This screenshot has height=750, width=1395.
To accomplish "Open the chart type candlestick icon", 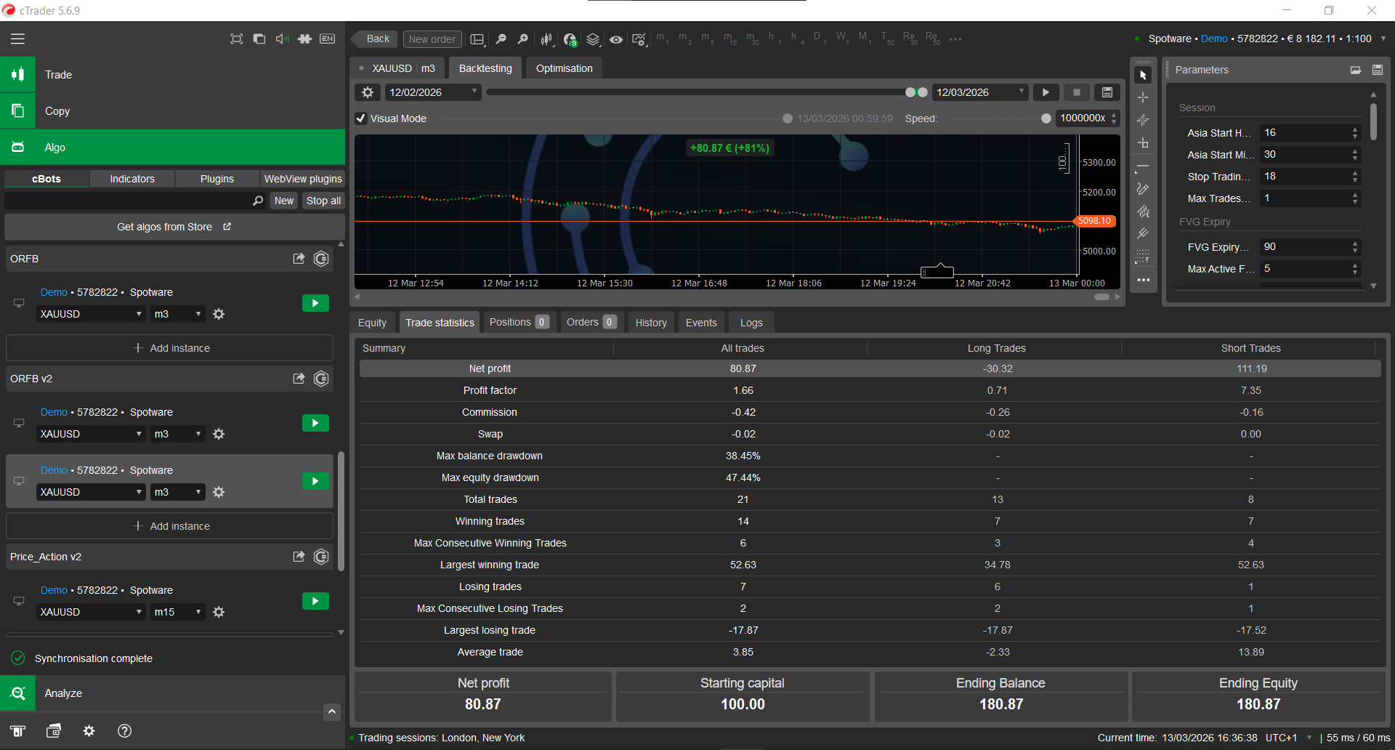I will coord(546,39).
